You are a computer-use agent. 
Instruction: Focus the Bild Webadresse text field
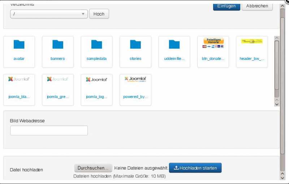point(49,131)
